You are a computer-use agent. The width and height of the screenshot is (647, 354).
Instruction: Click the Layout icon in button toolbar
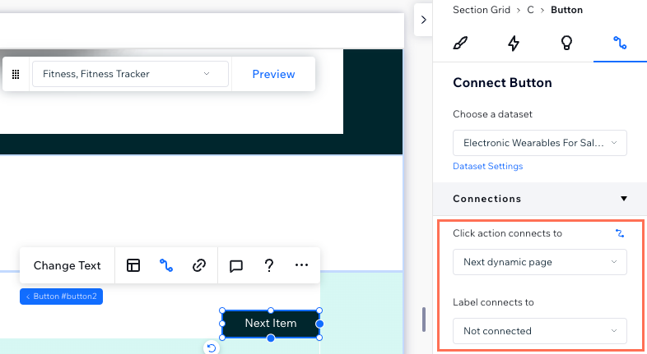tap(133, 265)
